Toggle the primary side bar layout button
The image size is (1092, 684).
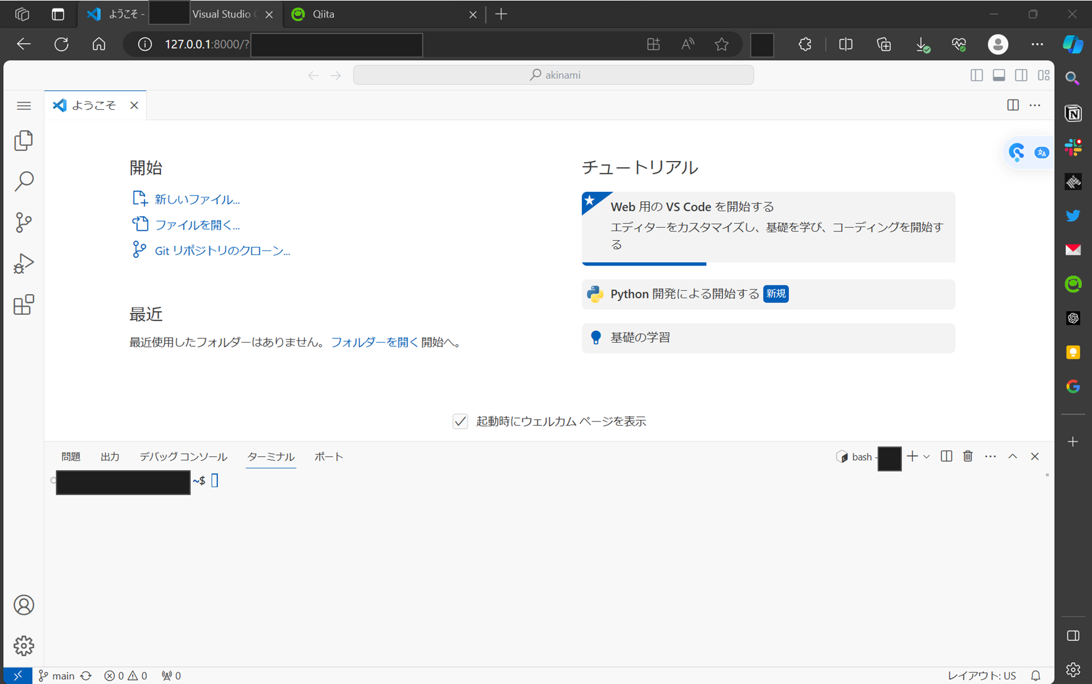tap(977, 75)
